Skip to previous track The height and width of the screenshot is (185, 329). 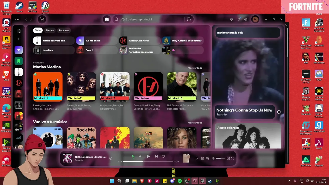(x=140, y=156)
